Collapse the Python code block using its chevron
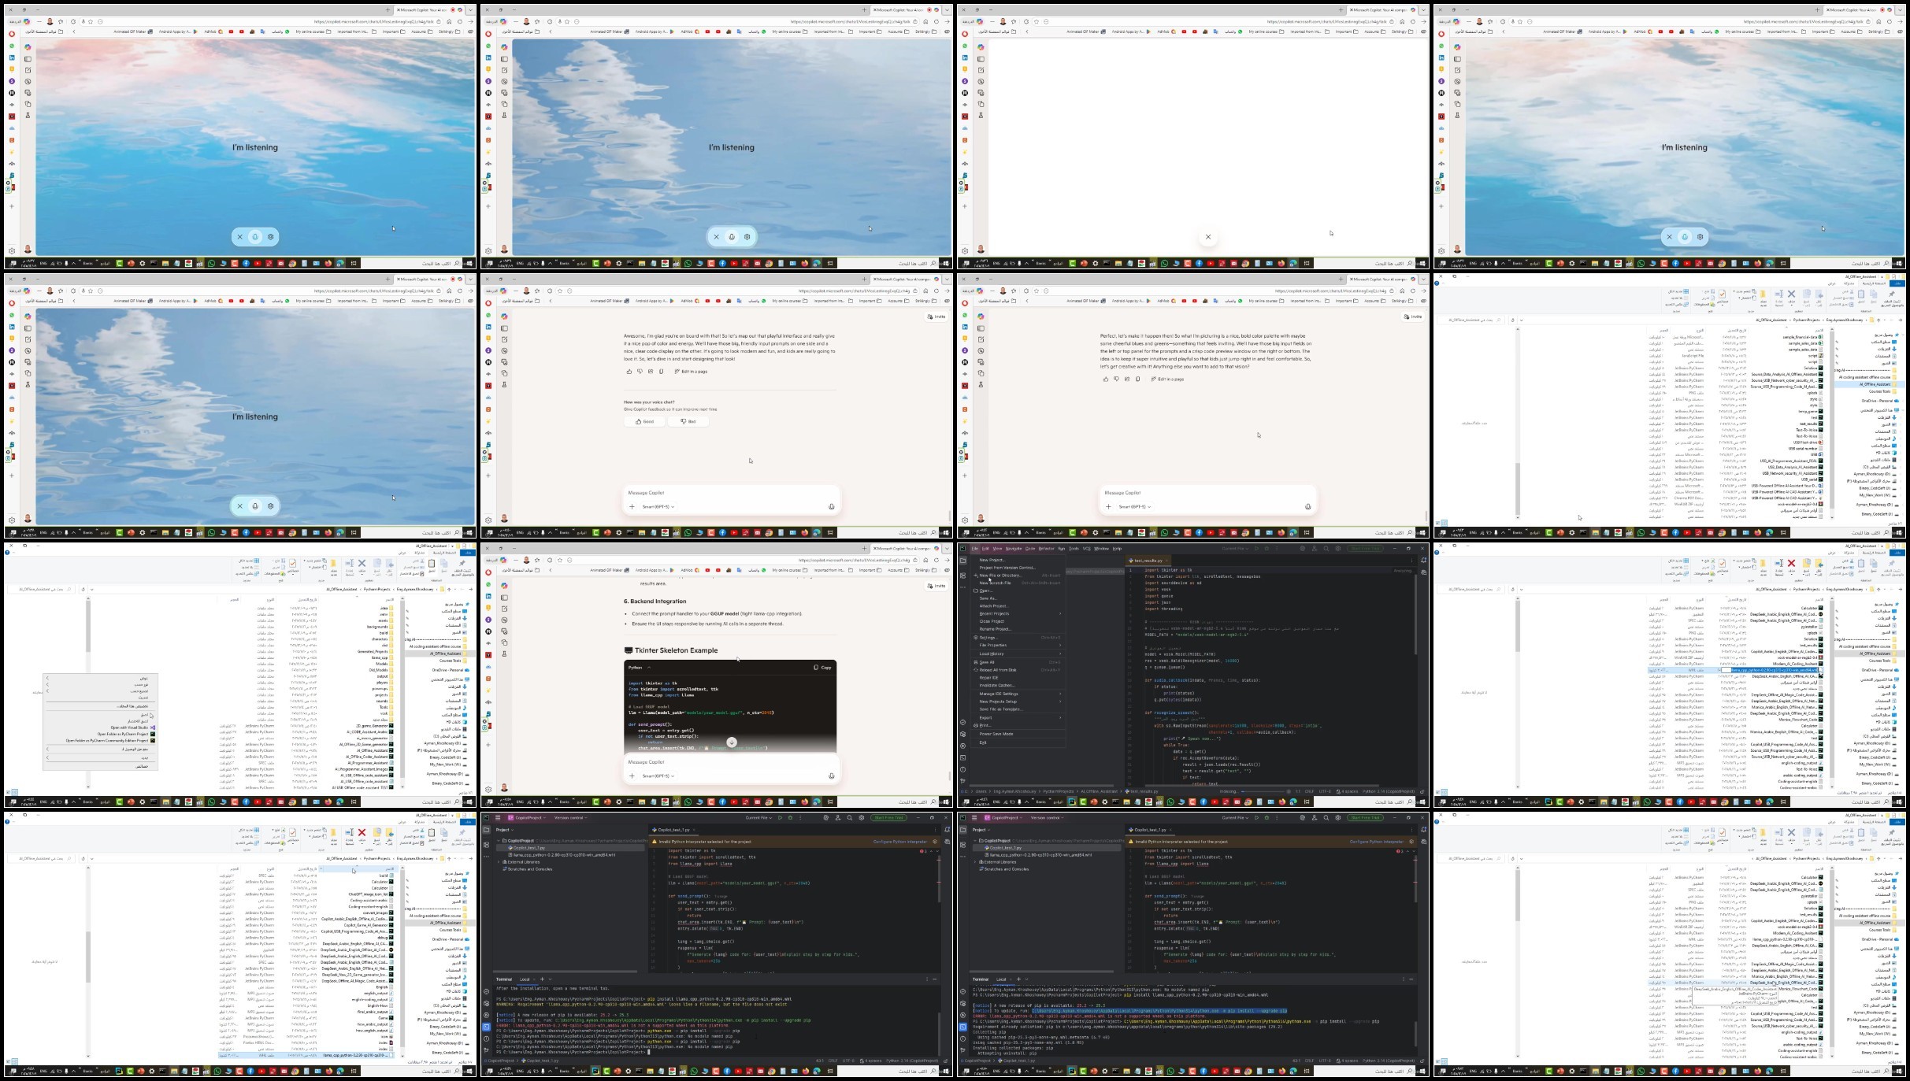Screen dimensions: 1910x1081 coord(649,668)
